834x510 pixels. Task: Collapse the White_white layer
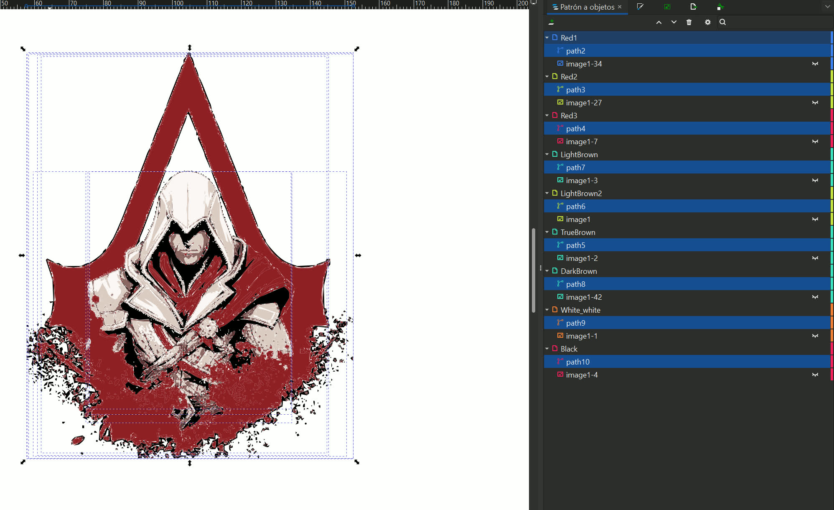[x=547, y=310]
